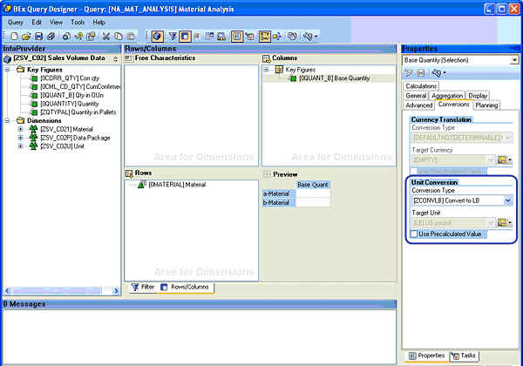Image resolution: width=523 pixels, height=366 pixels.
Task: Click the save icon in Properties panel
Action: [420, 72]
